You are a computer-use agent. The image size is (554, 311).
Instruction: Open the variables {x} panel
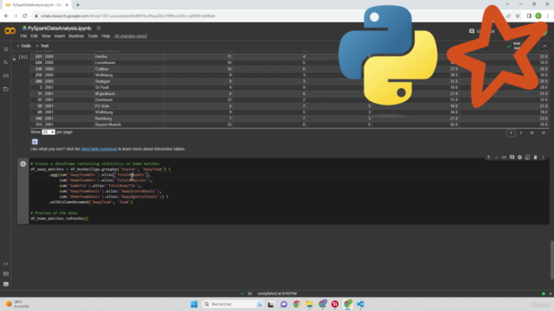point(6,75)
